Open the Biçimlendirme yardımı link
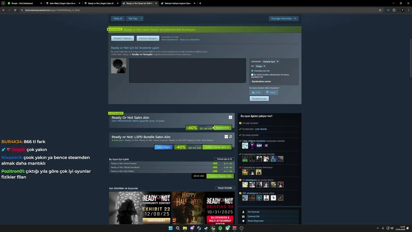 pos(261,82)
